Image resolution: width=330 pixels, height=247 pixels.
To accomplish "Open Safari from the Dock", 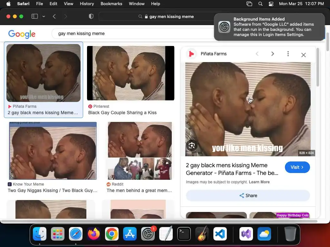I will [x=76, y=234].
